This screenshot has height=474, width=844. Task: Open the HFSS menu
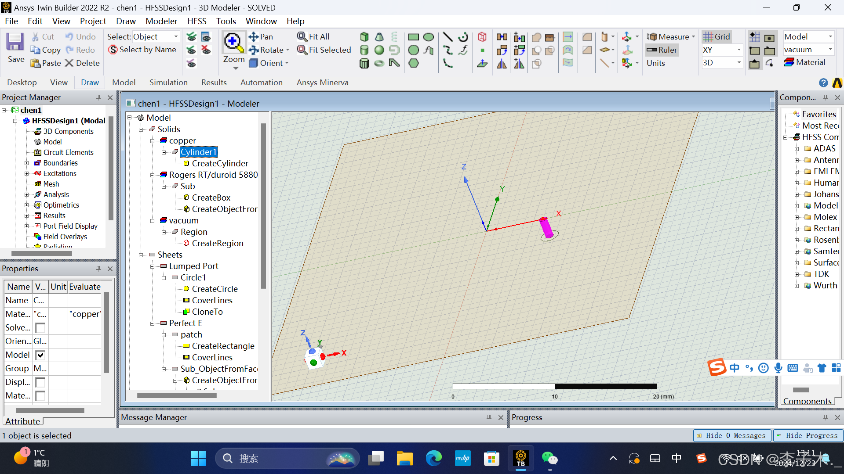pos(196,21)
